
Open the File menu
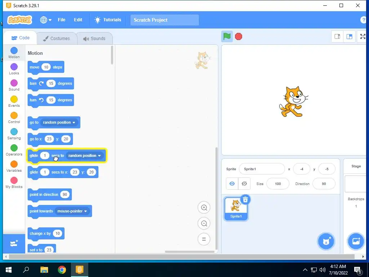(x=61, y=20)
